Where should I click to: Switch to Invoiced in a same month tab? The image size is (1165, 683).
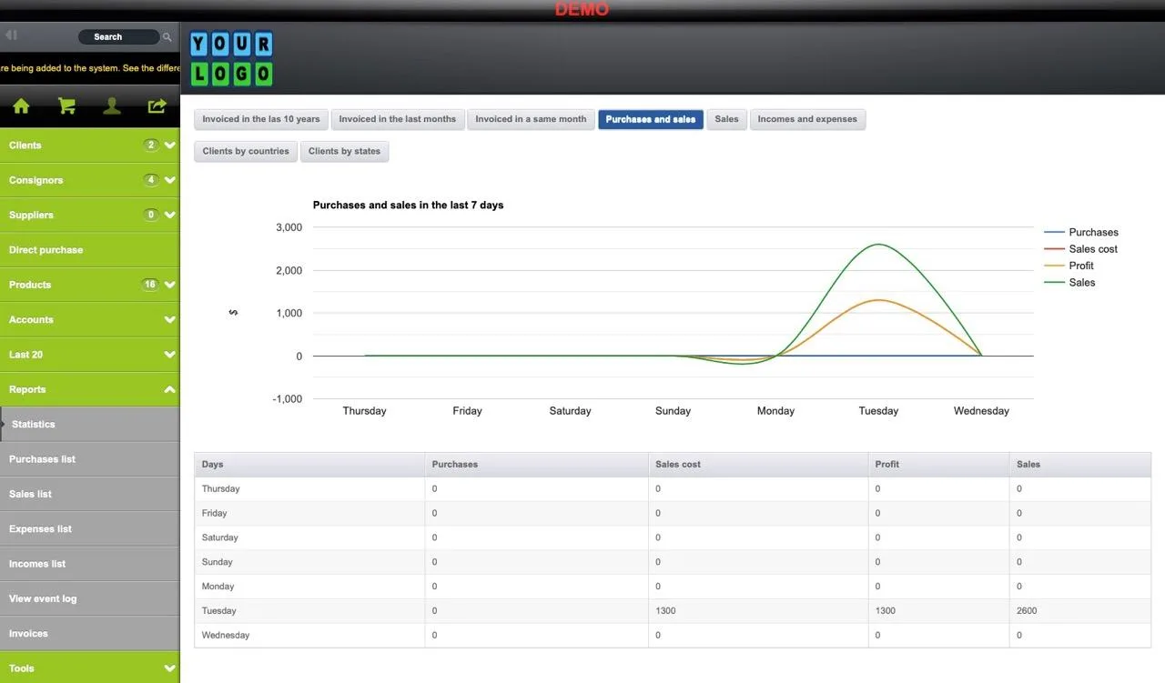click(x=531, y=119)
